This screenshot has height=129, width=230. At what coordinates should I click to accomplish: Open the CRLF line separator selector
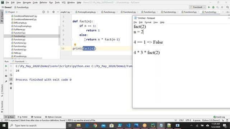click(181, 120)
